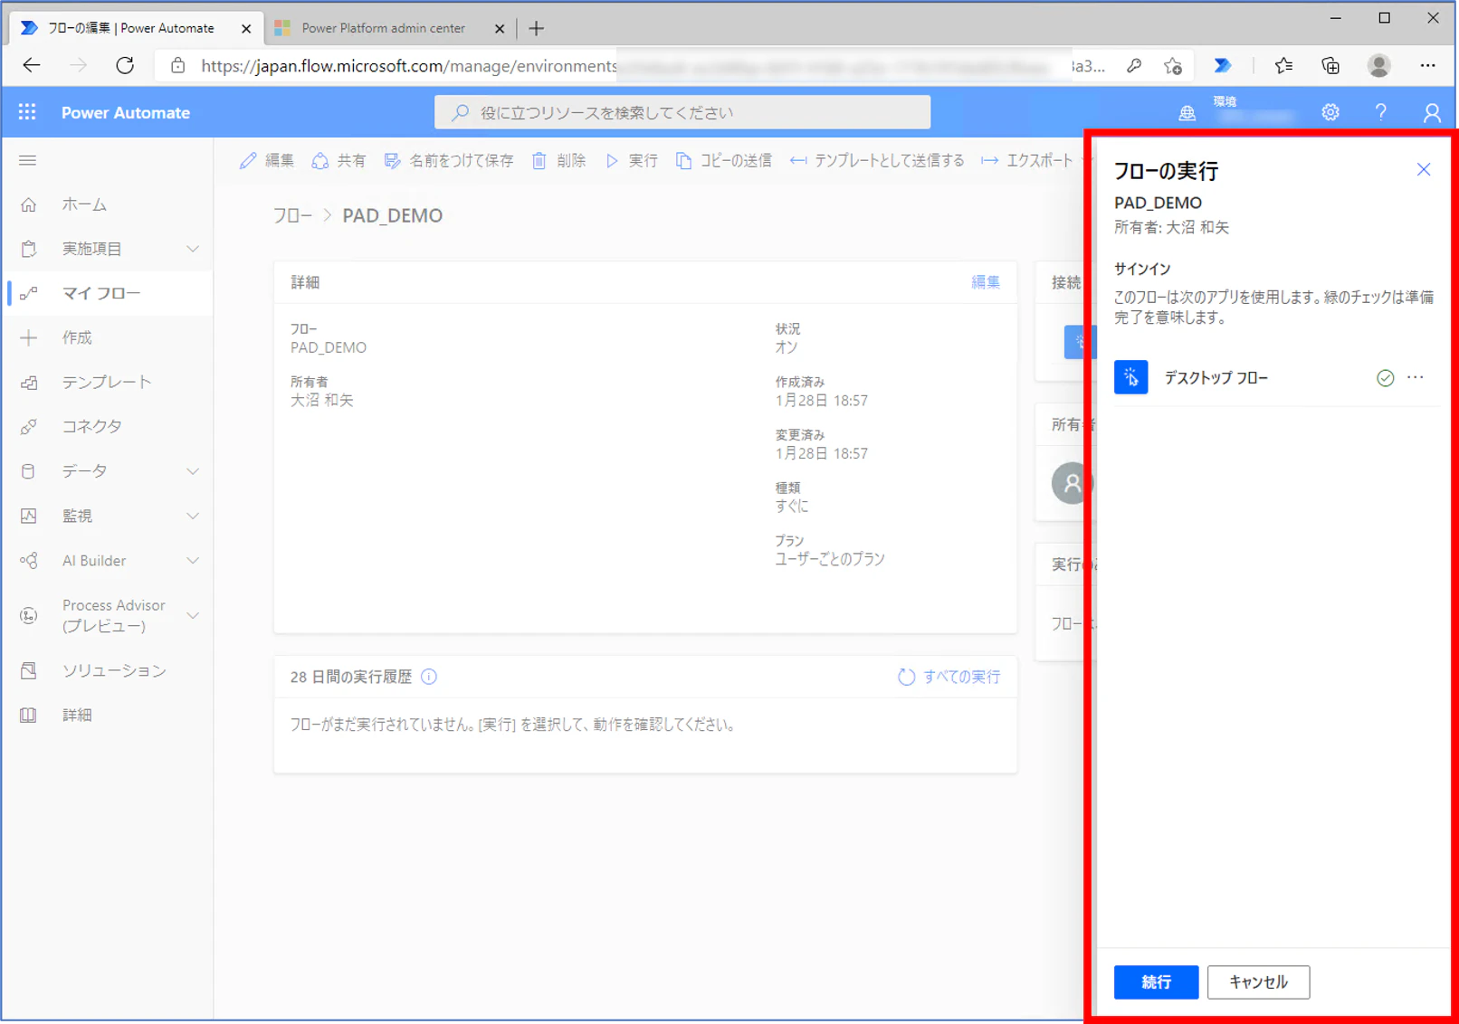
Task: Click the environment globe icon
Action: click(1187, 113)
